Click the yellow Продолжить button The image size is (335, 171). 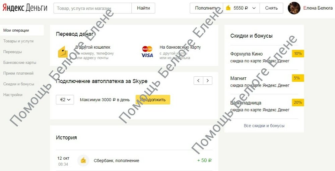point(153,100)
